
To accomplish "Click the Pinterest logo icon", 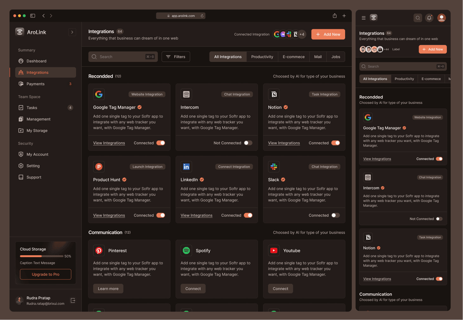I will [99, 250].
